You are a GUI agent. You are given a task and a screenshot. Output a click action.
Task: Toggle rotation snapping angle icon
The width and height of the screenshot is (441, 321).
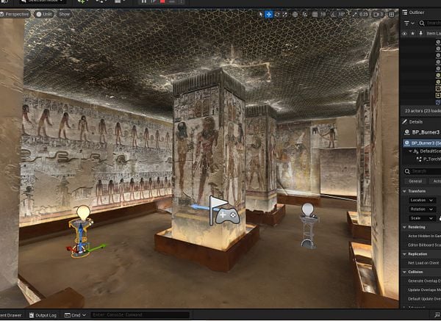333,14
